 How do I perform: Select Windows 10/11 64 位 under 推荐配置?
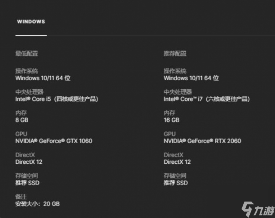(191, 78)
